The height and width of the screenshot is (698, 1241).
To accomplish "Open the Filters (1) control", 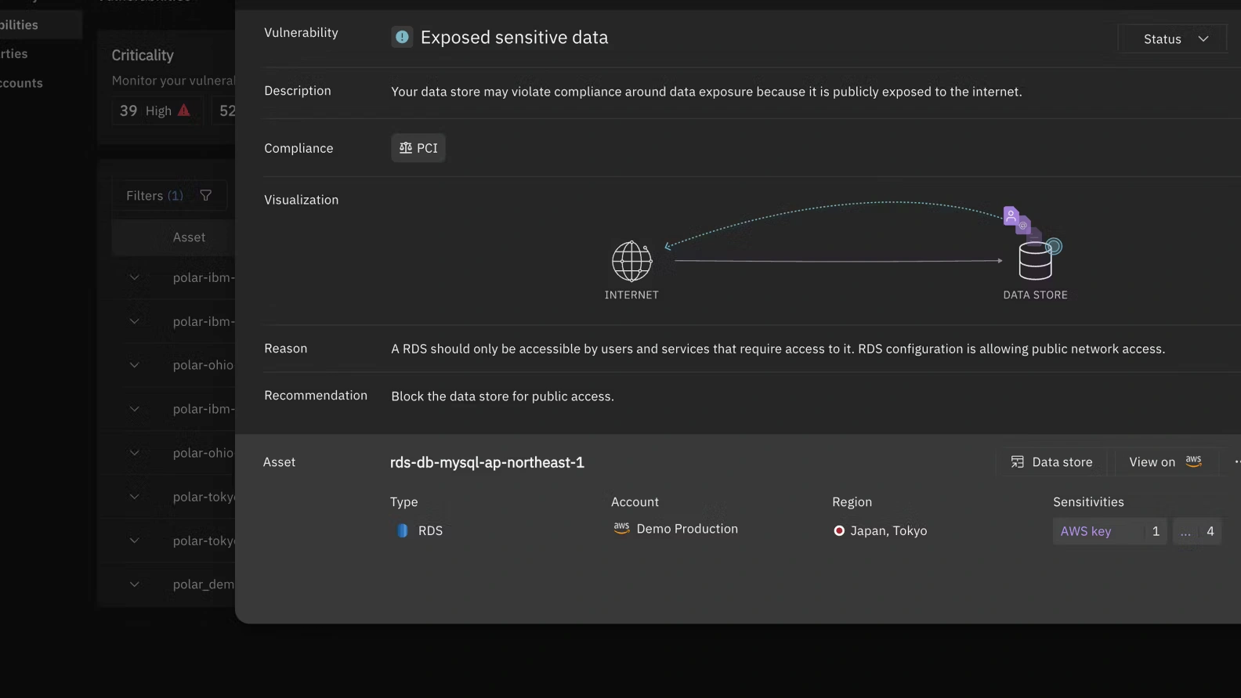I will click(x=155, y=195).
